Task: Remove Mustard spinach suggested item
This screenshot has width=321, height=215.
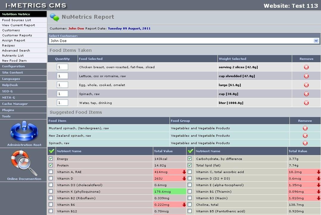Action: click(x=305, y=128)
